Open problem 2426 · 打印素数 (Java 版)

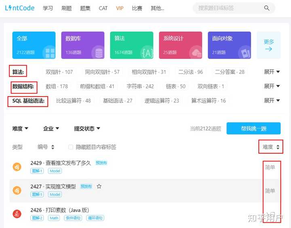click(60, 210)
